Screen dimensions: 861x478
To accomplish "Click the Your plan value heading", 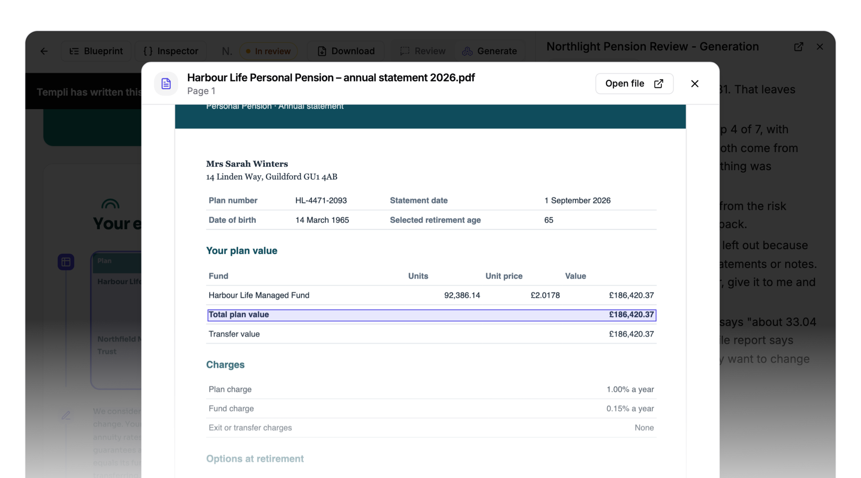I will (x=242, y=251).
